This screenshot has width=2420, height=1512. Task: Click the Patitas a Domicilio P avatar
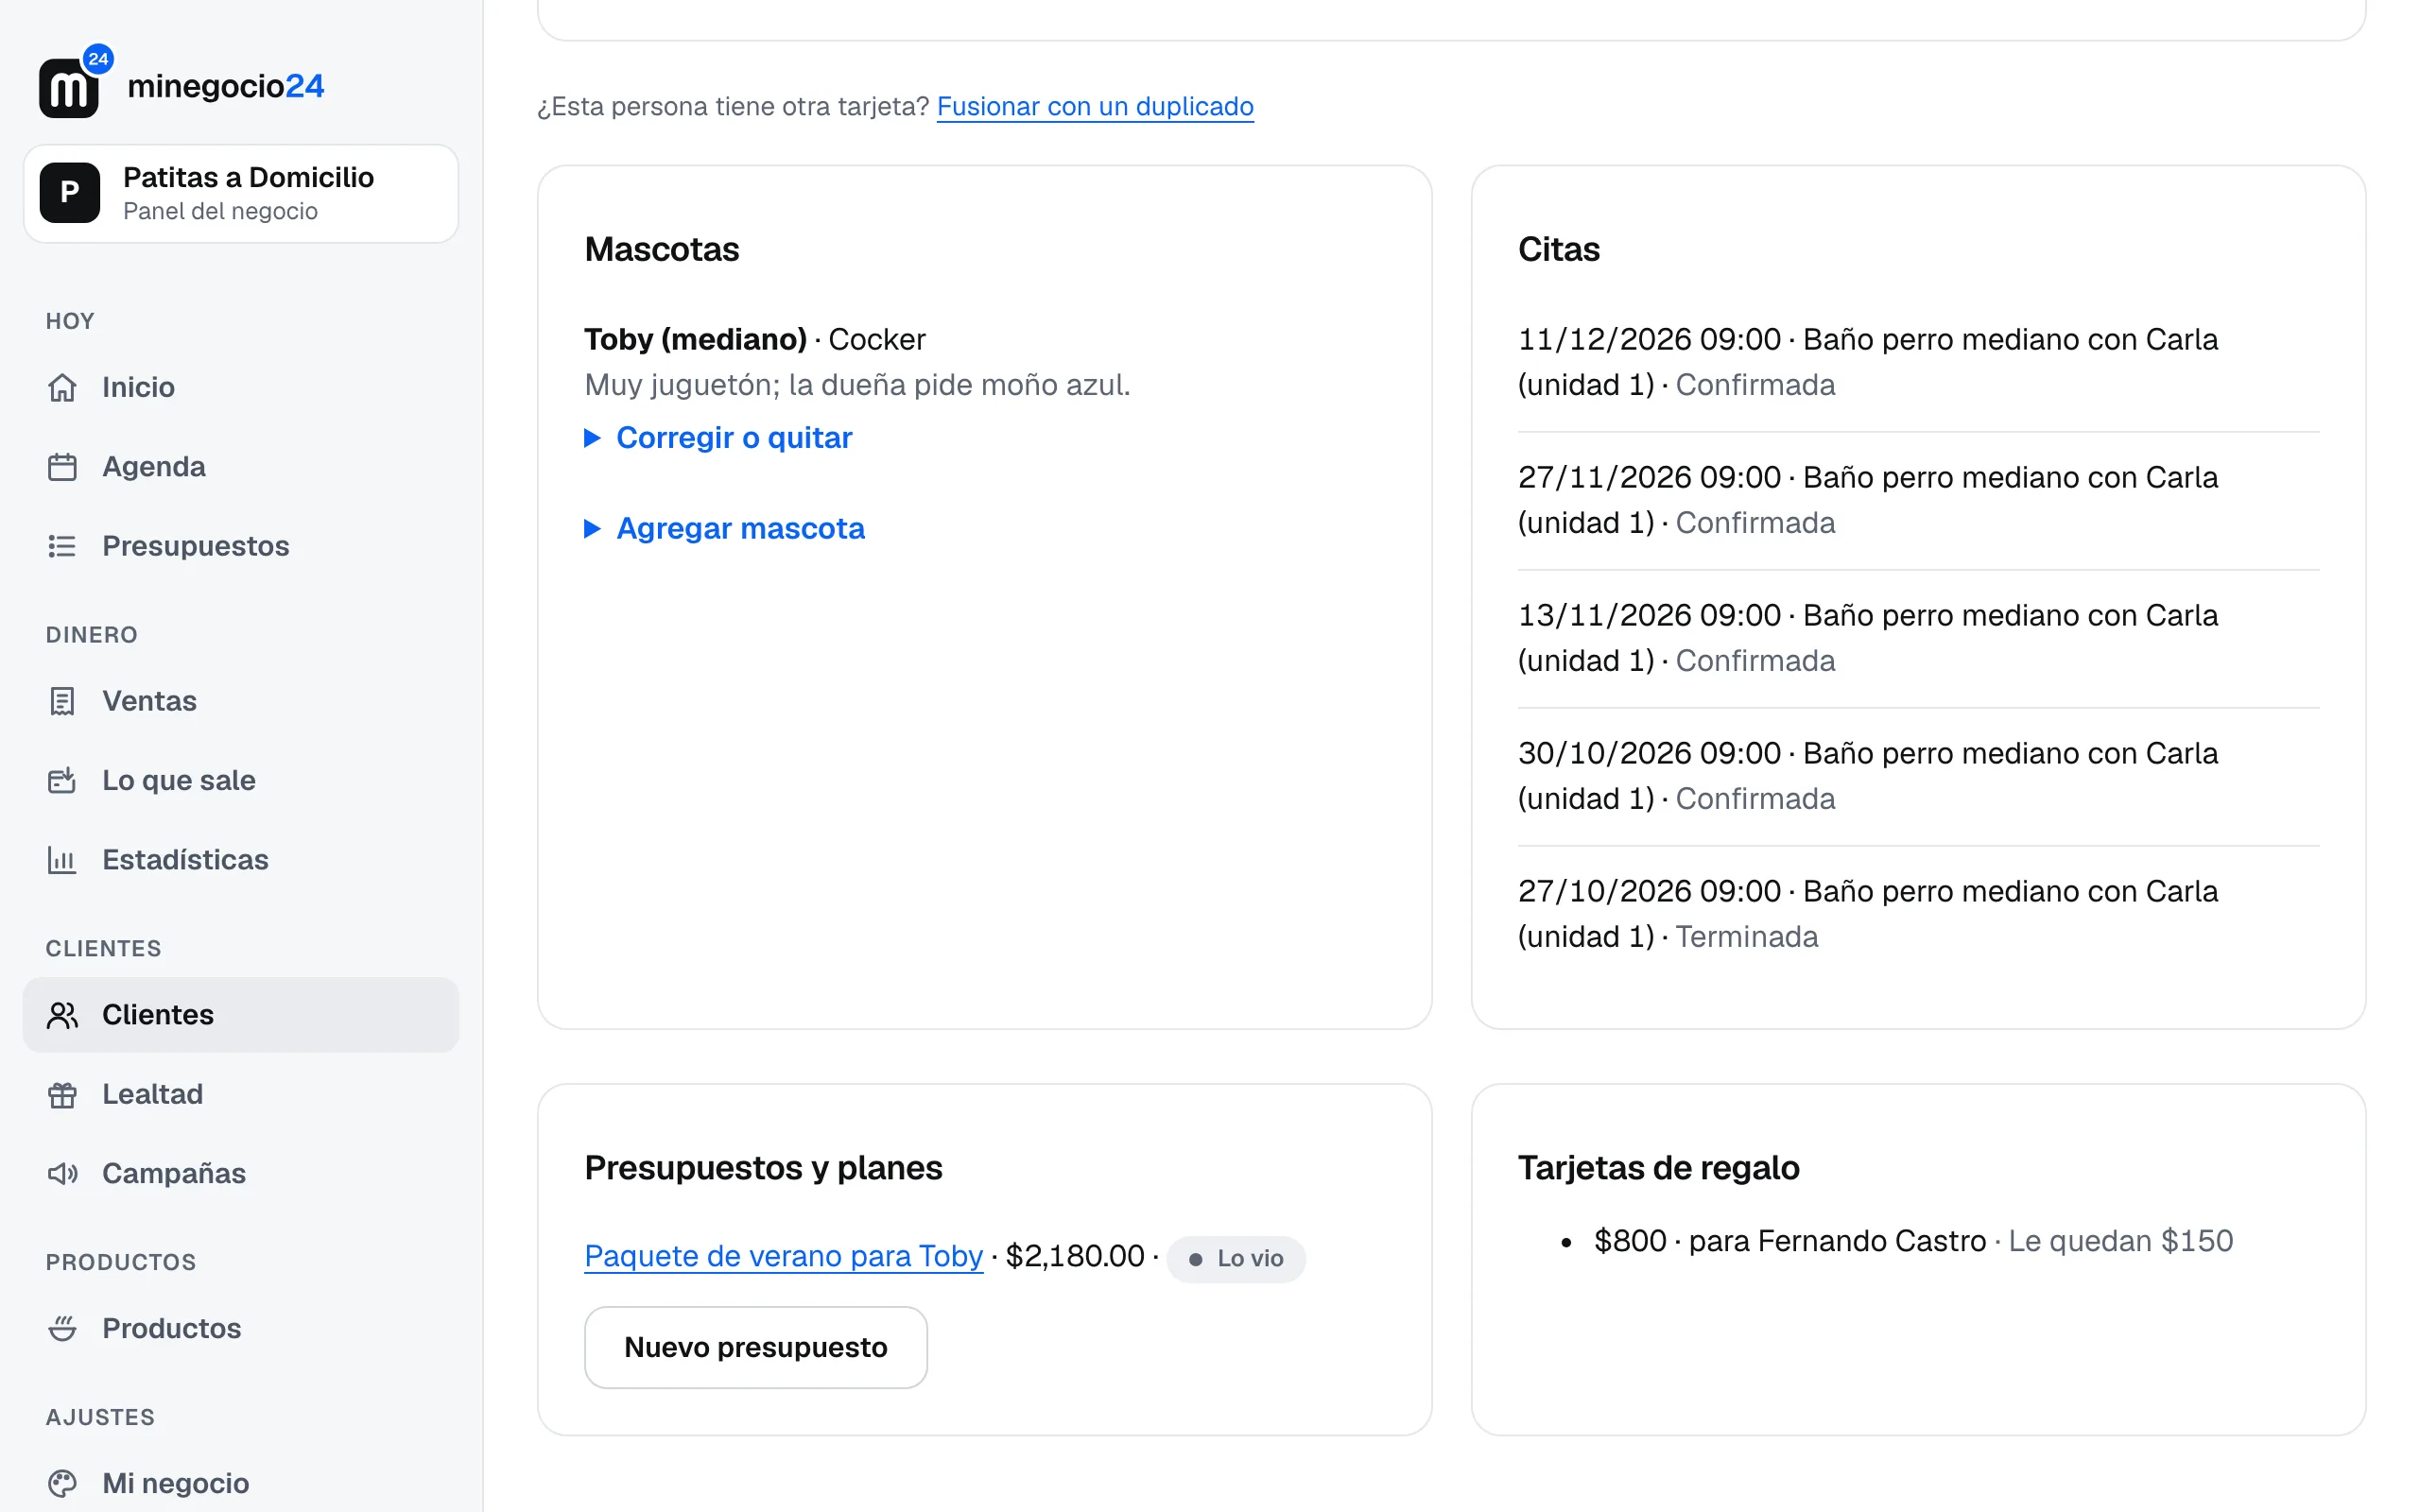(70, 193)
